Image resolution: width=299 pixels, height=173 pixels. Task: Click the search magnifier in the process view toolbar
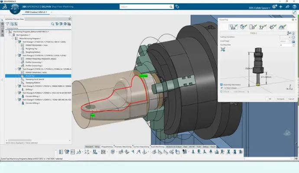click(x=52, y=24)
